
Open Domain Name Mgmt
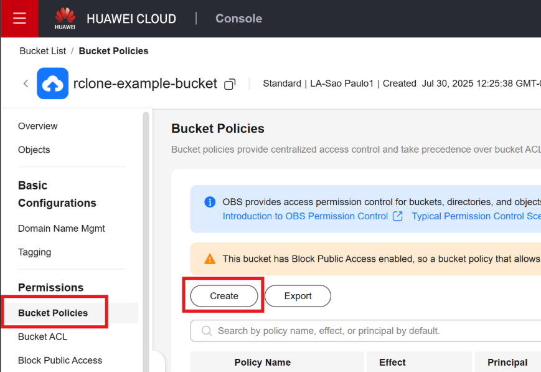[x=61, y=228]
